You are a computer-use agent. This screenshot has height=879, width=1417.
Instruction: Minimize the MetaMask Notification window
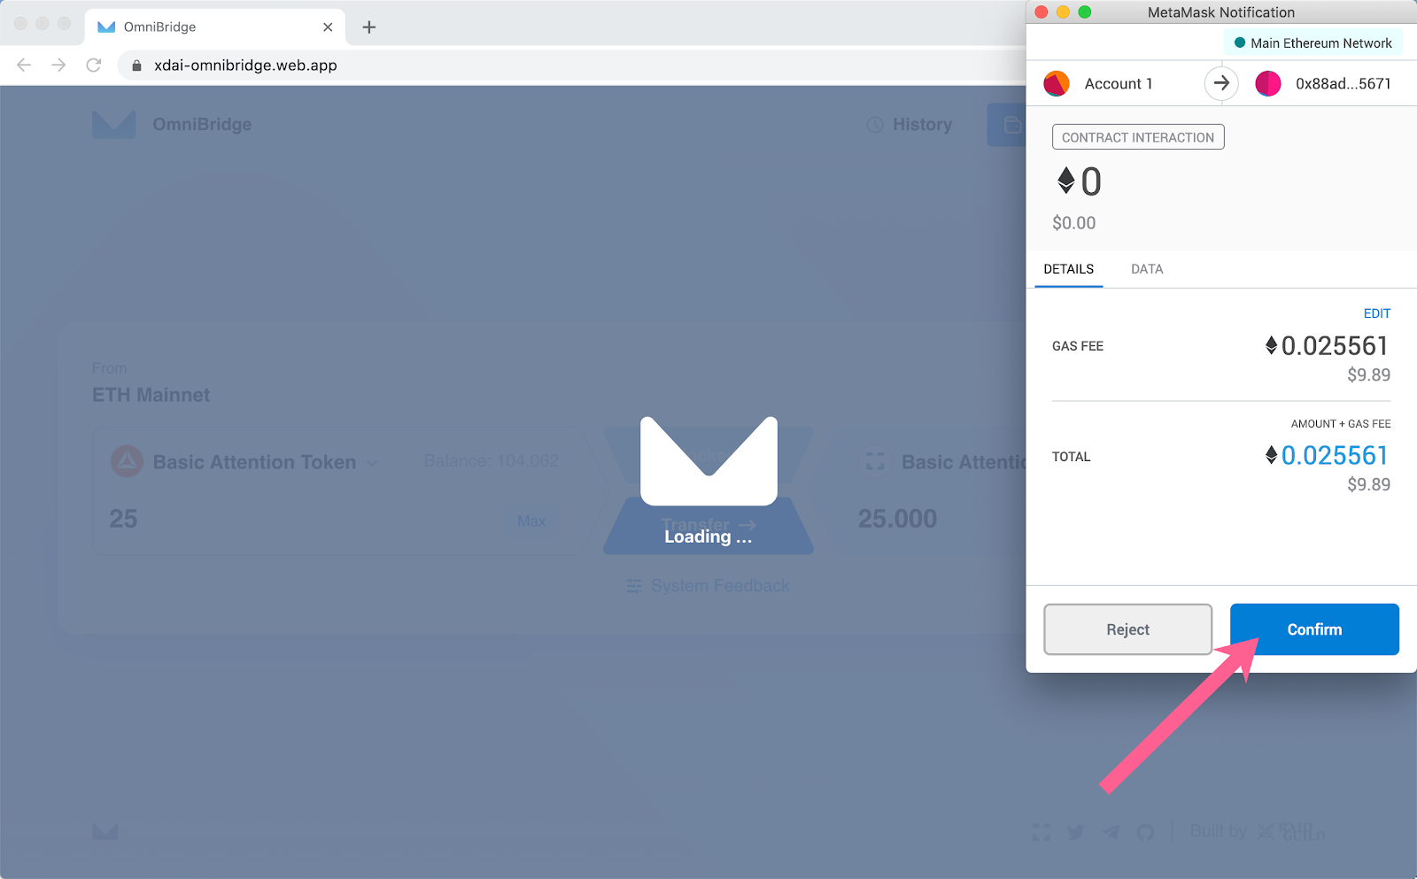[x=1063, y=12]
